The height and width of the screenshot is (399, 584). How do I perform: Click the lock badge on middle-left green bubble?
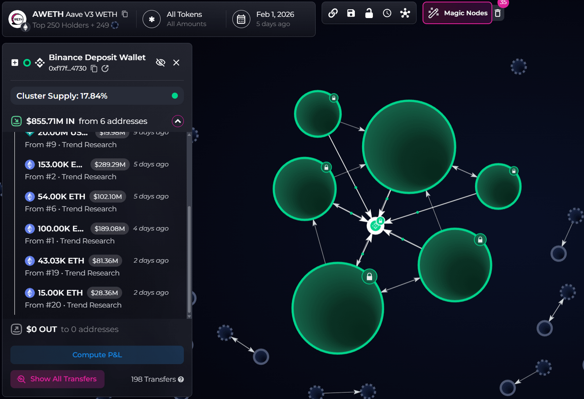tap(327, 167)
